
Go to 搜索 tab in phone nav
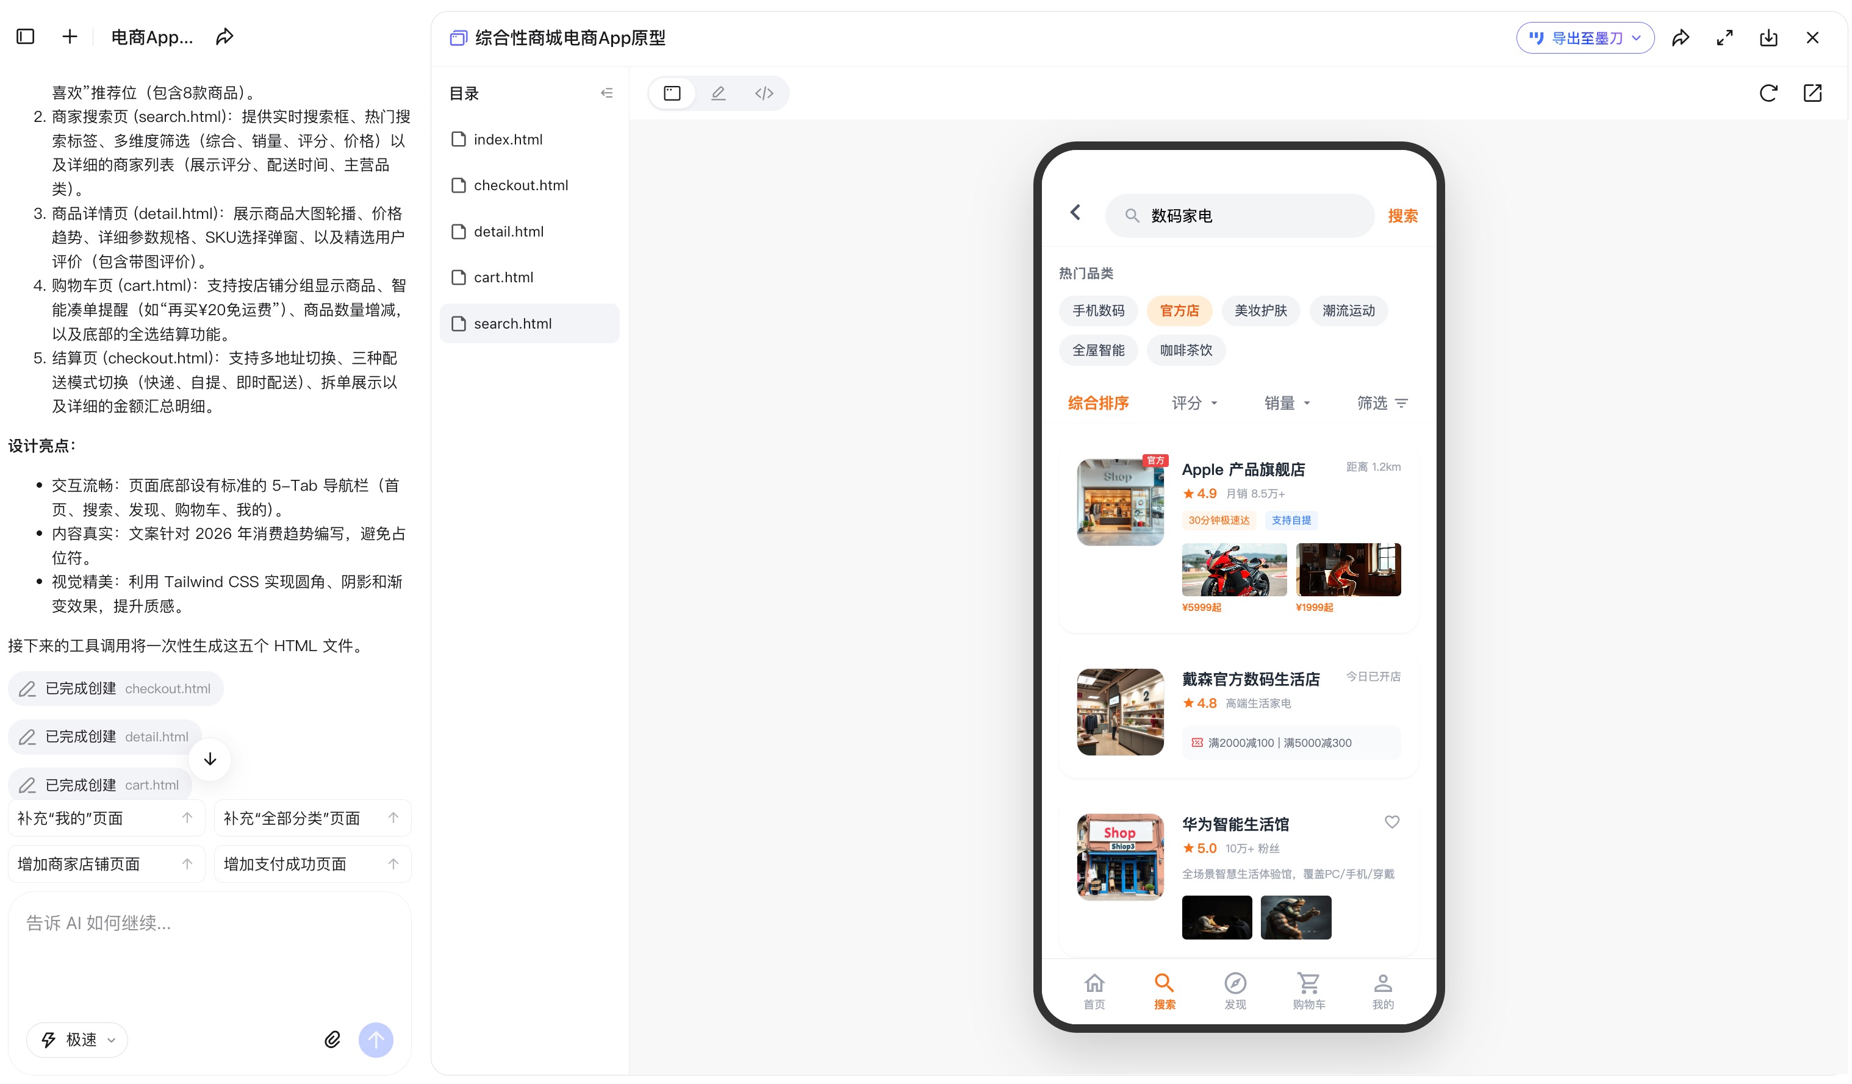pos(1165,992)
